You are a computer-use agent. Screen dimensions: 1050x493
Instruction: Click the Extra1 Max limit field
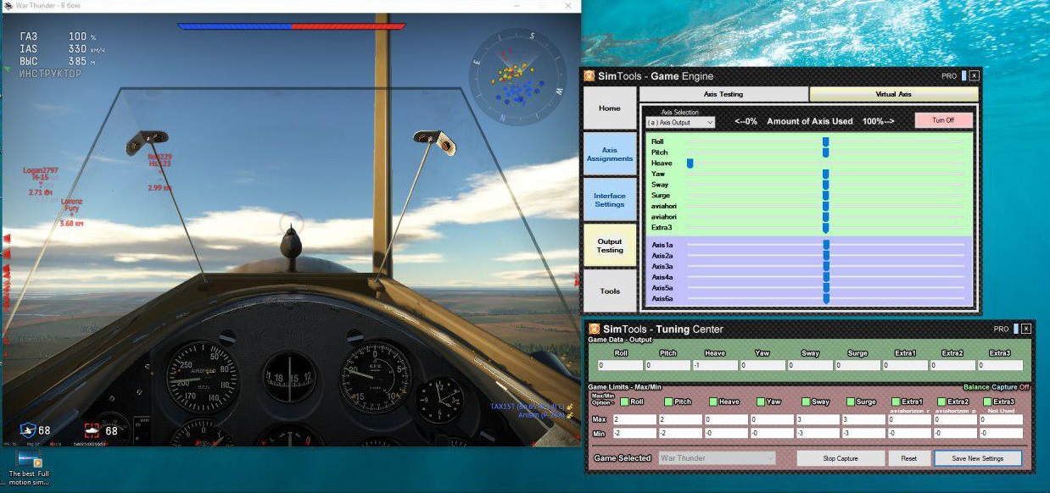[x=910, y=419]
